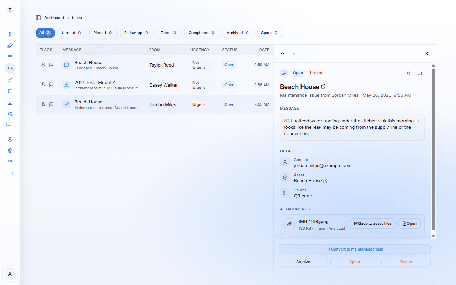Click Save to asset files button
This screenshot has height=285, width=456.
click(x=373, y=223)
